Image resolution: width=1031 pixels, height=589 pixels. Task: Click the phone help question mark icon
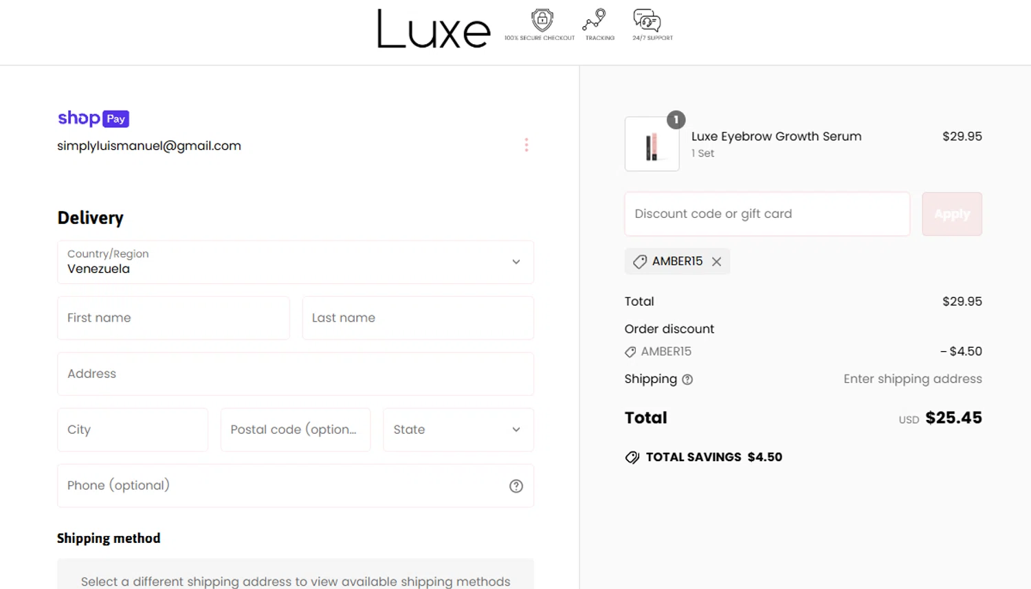pyautogui.click(x=516, y=486)
